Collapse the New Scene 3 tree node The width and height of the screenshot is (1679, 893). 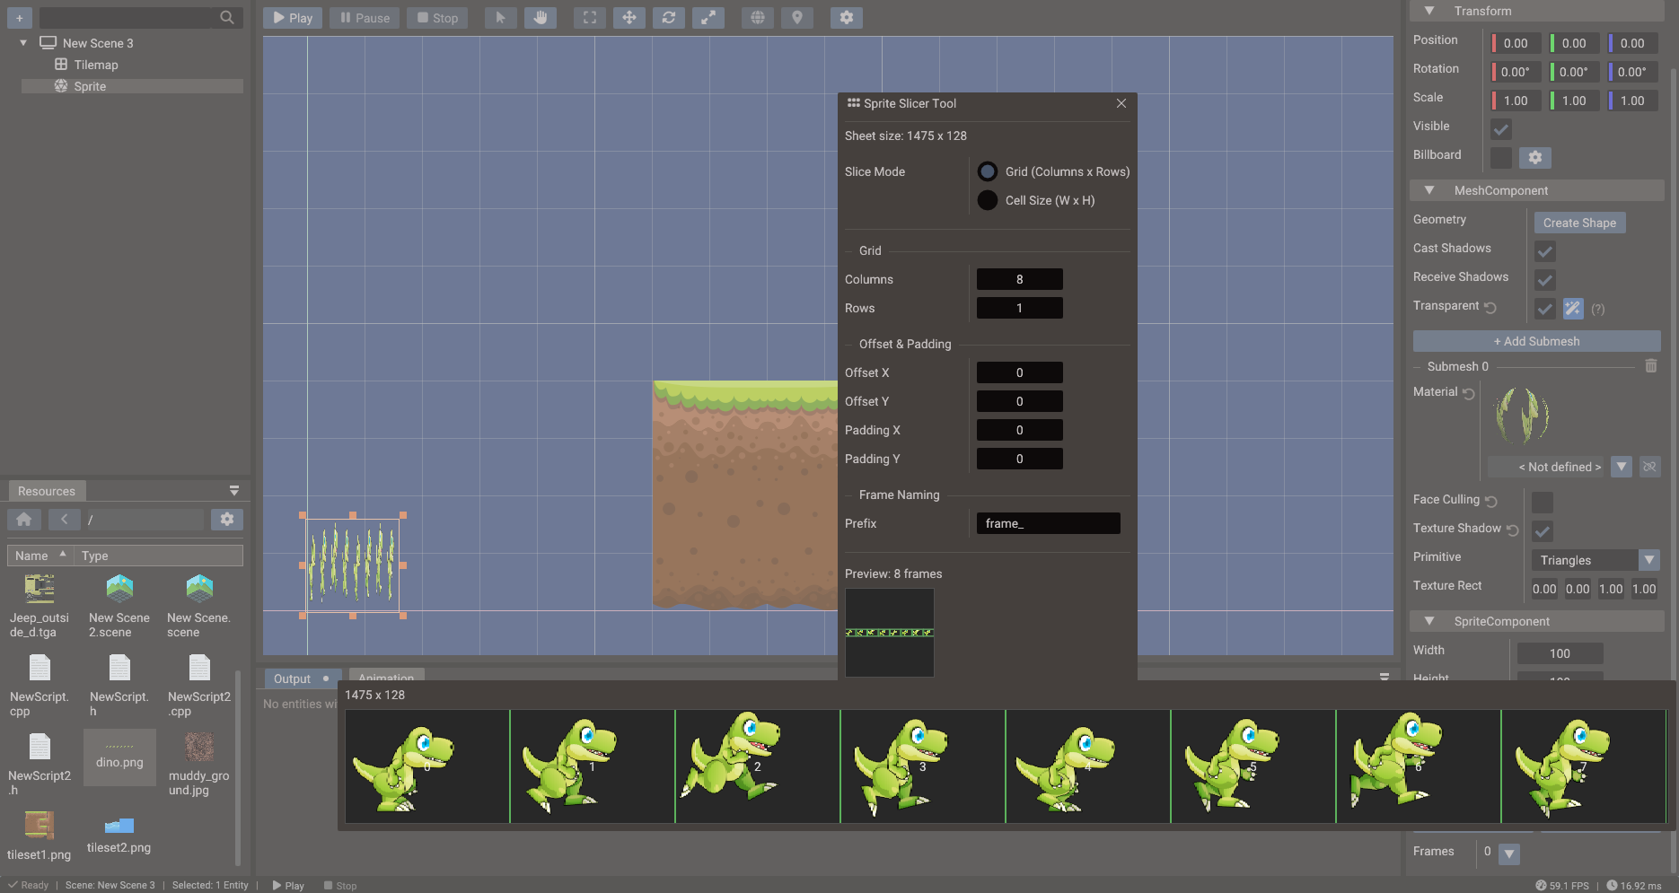(x=23, y=43)
